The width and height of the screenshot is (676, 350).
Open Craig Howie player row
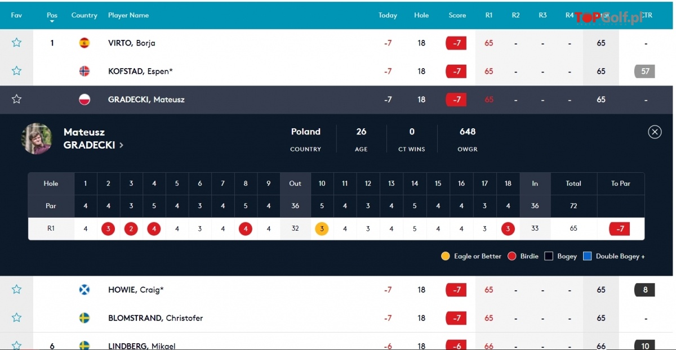pos(338,290)
